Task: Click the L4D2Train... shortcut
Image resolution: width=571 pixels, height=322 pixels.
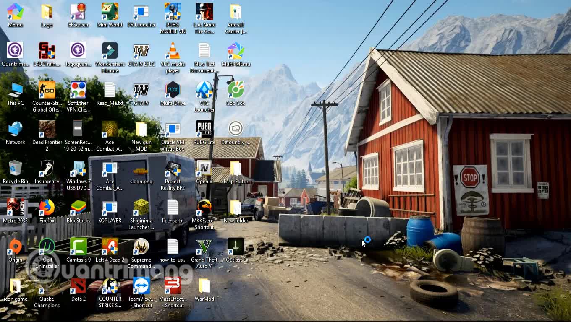Action: tap(47, 55)
